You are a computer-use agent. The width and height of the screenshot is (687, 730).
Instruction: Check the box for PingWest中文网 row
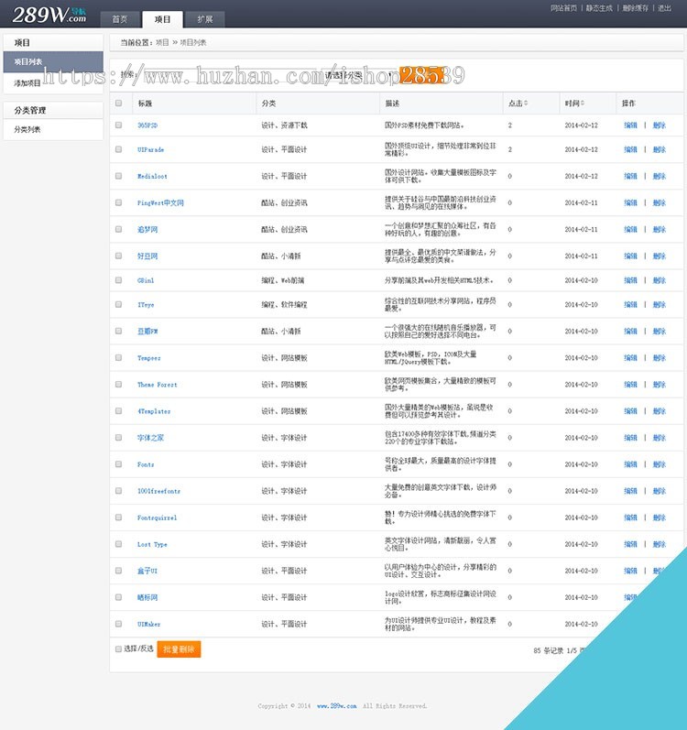pos(119,202)
